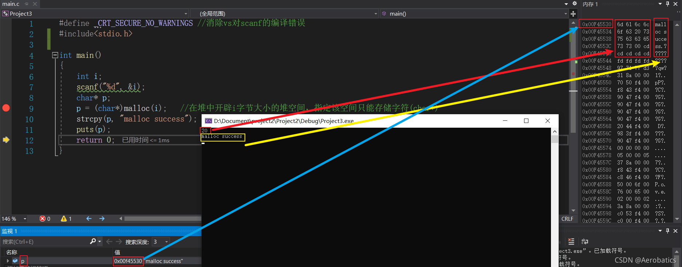Switch to the main.c document tab
Image resolution: width=682 pixels, height=267 pixels.
[x=11, y=4]
